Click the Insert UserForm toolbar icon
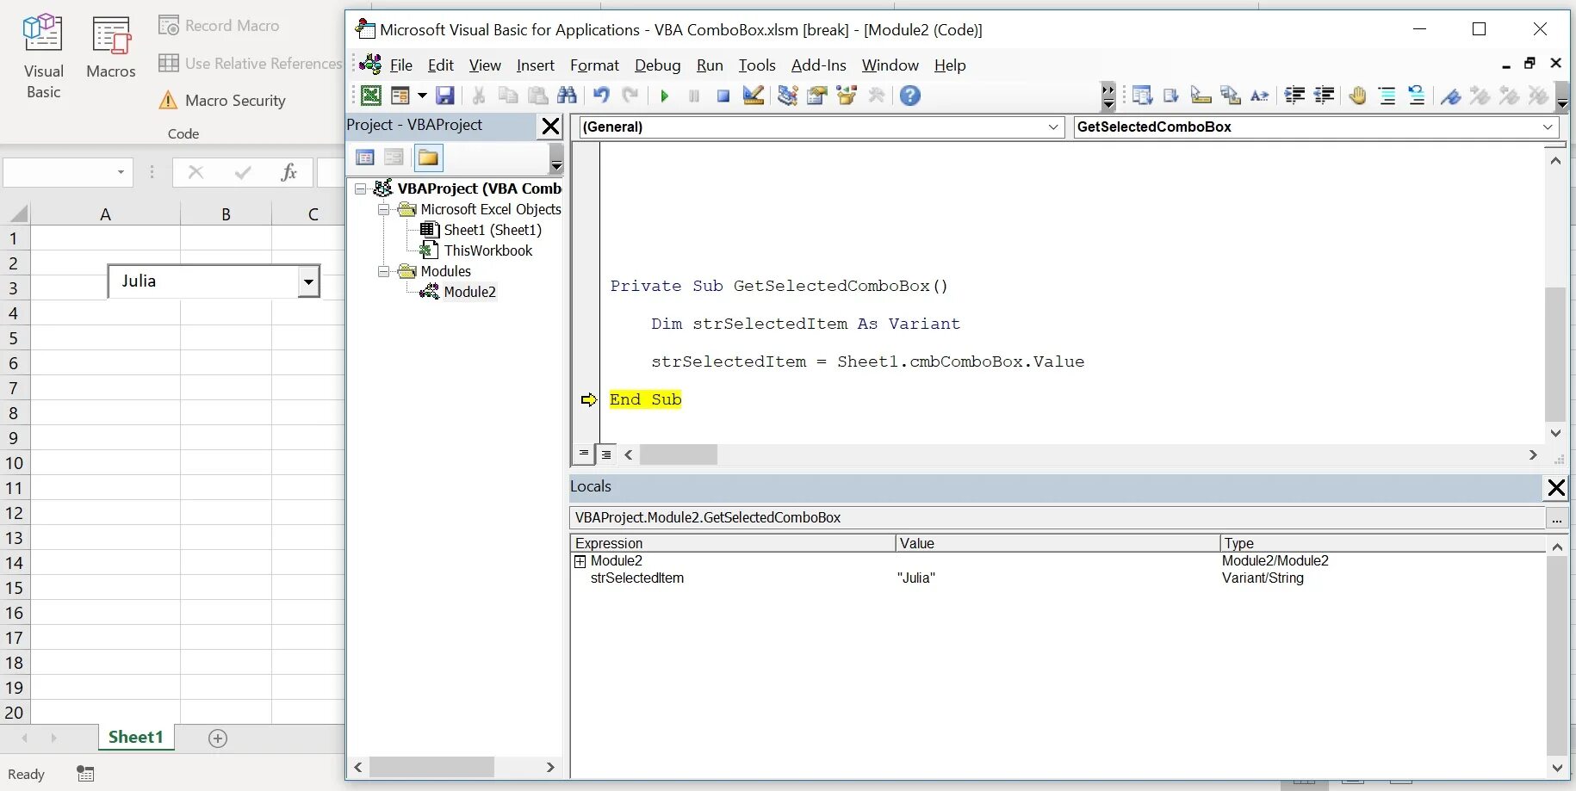The width and height of the screenshot is (1576, 791). click(400, 96)
